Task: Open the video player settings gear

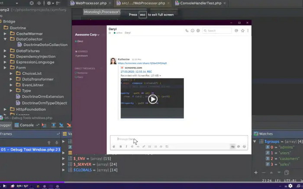Action: click(290, 186)
